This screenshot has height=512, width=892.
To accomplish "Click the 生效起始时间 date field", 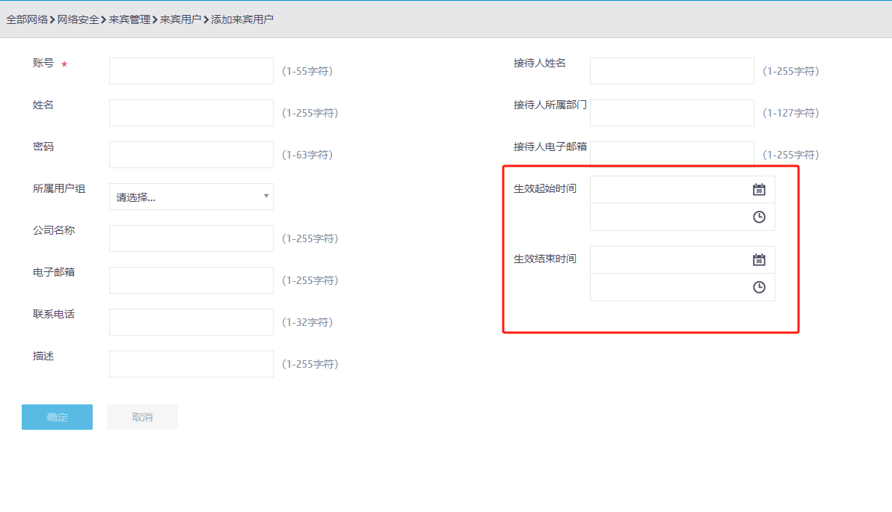I will tap(682, 189).
